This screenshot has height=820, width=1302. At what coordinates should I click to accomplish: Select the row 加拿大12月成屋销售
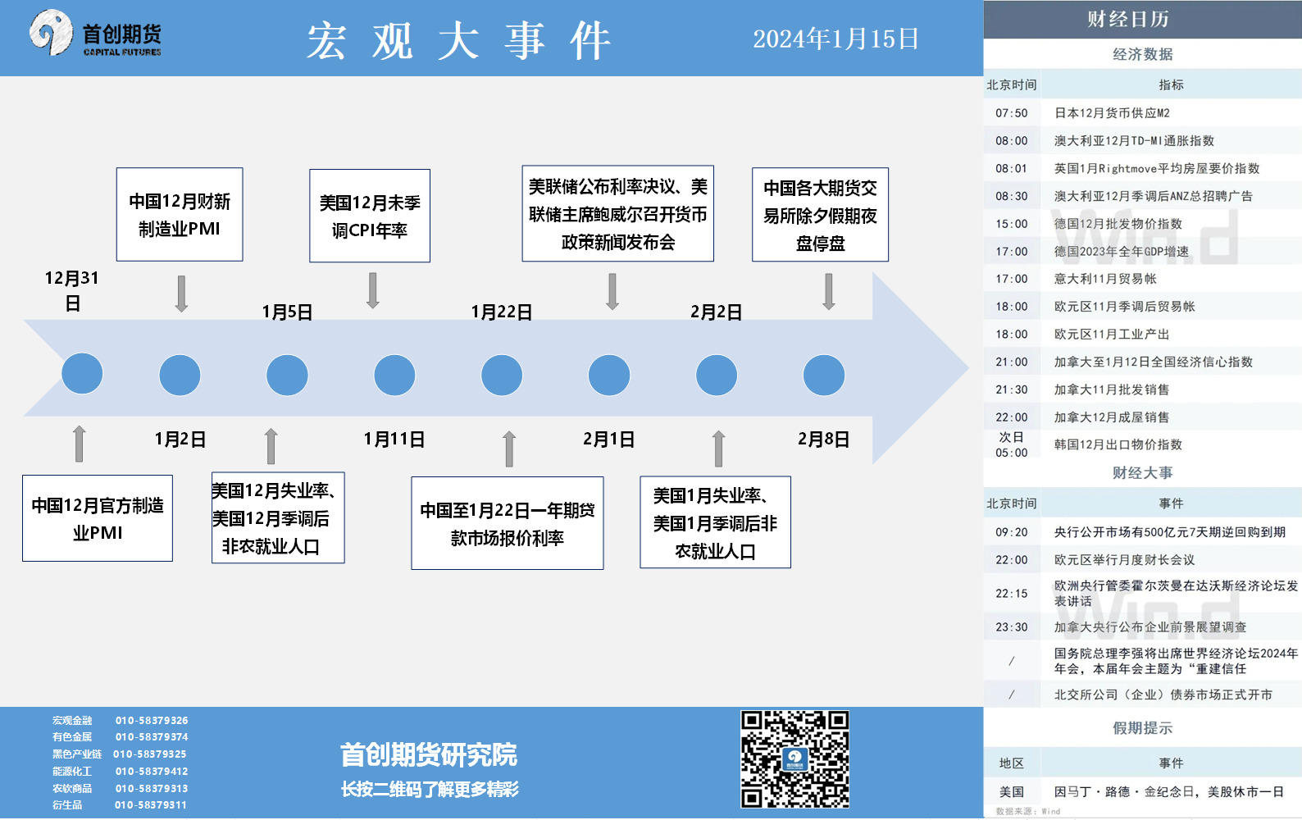[1143, 417]
